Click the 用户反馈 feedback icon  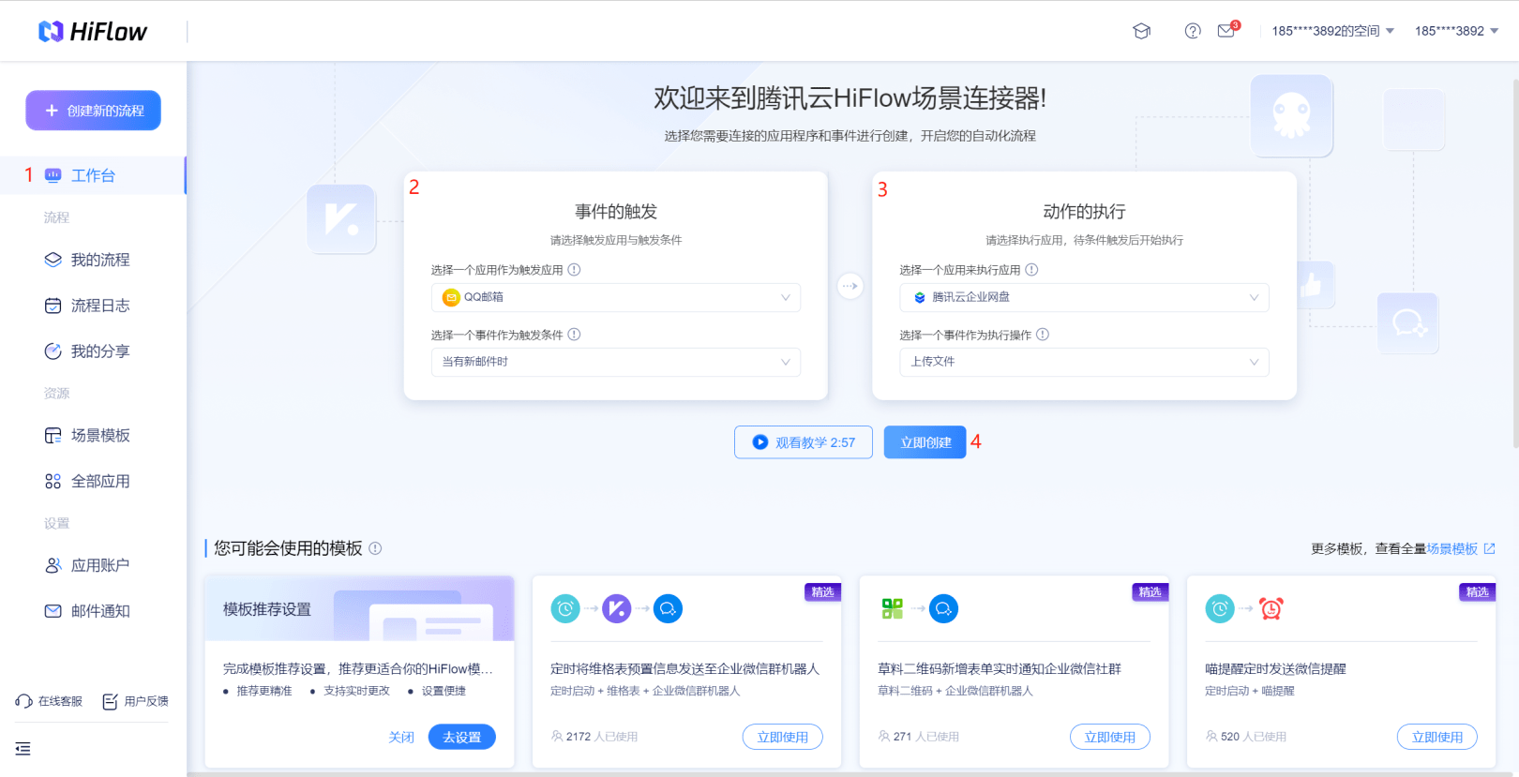coord(110,701)
